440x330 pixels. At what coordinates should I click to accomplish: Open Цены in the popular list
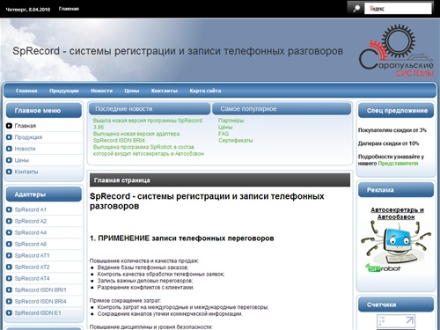(x=225, y=128)
